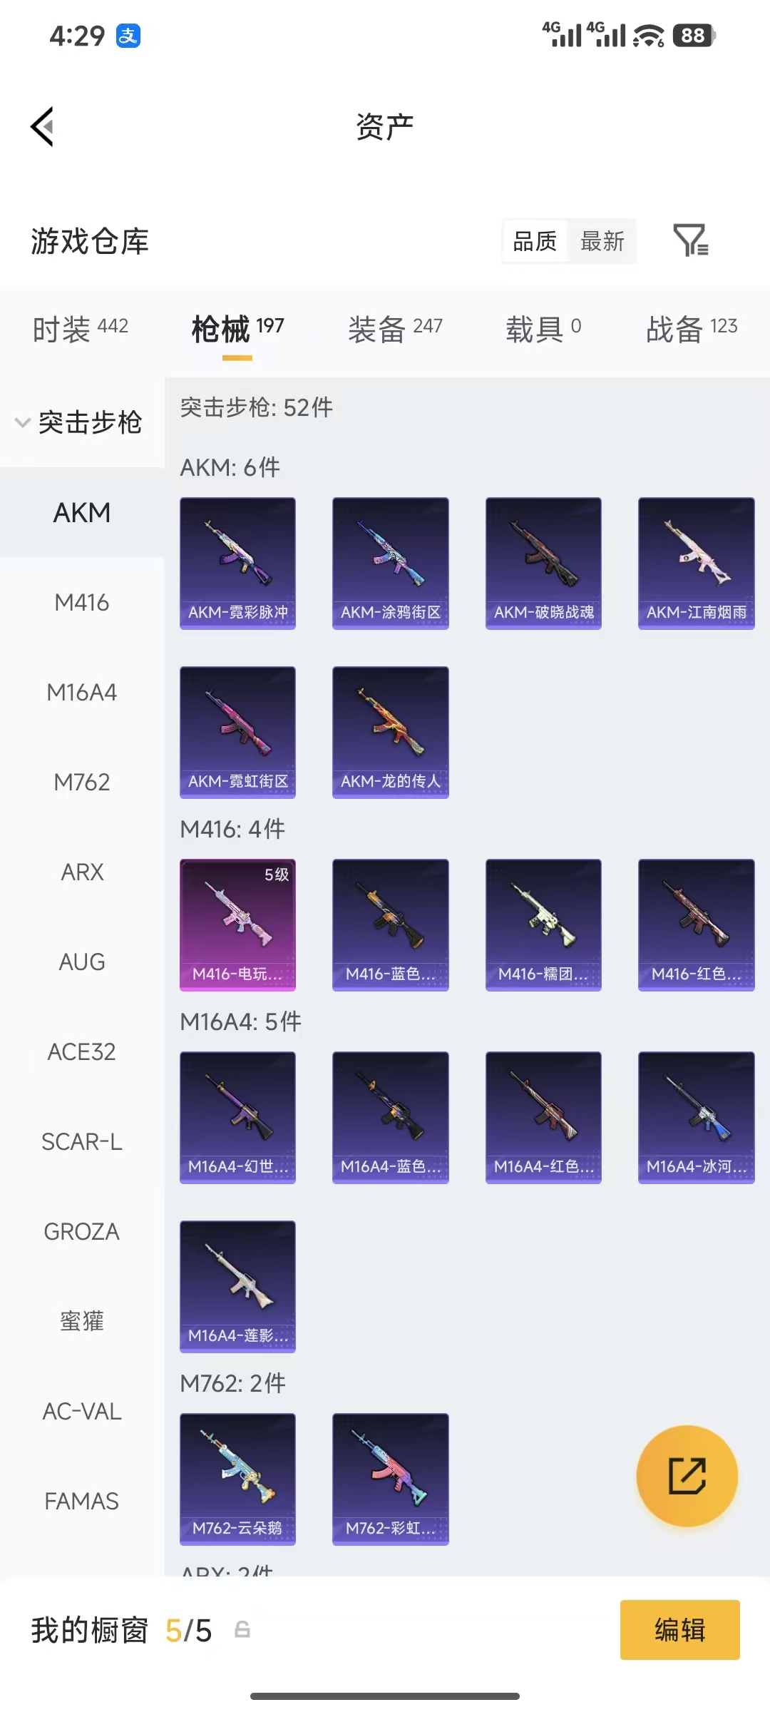770x1712 pixels.
Task: Open the filter funnel icon
Action: click(x=691, y=240)
